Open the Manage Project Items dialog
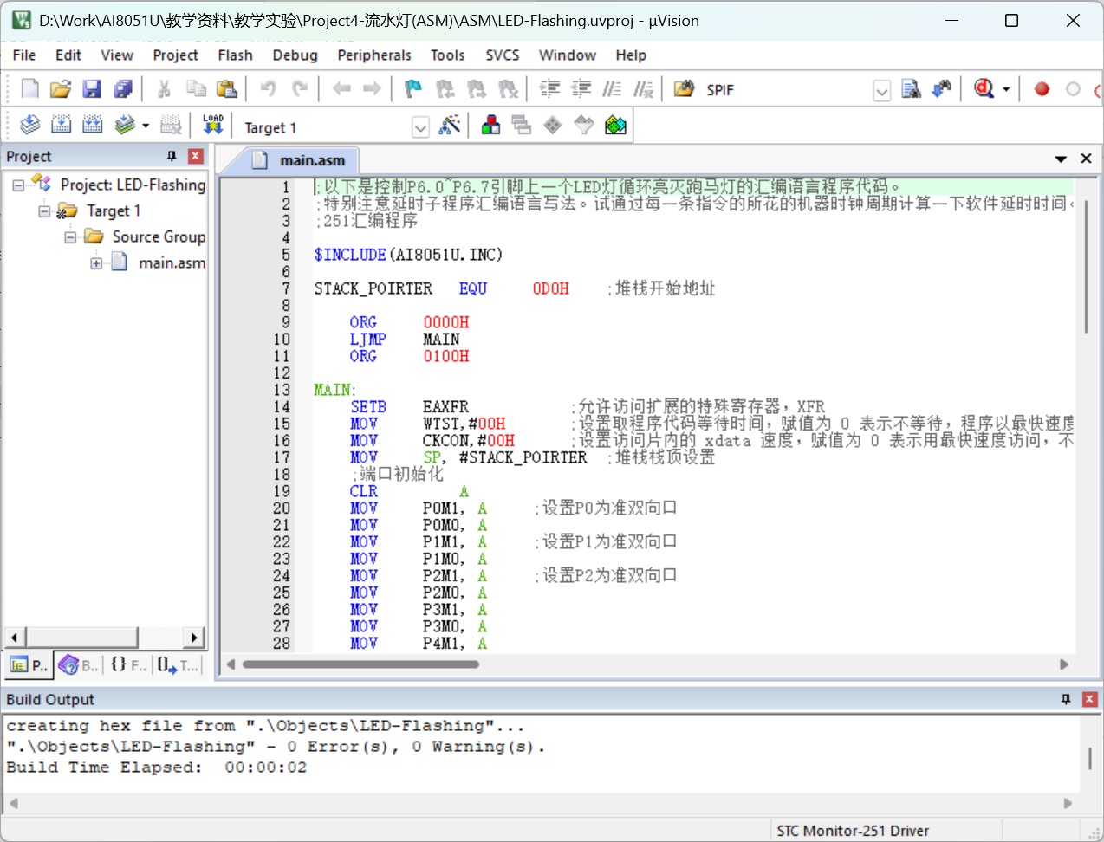 [x=490, y=126]
